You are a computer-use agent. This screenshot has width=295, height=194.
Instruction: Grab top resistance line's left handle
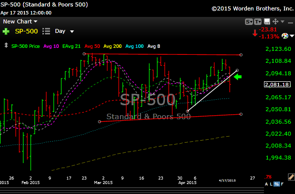point(84,54)
